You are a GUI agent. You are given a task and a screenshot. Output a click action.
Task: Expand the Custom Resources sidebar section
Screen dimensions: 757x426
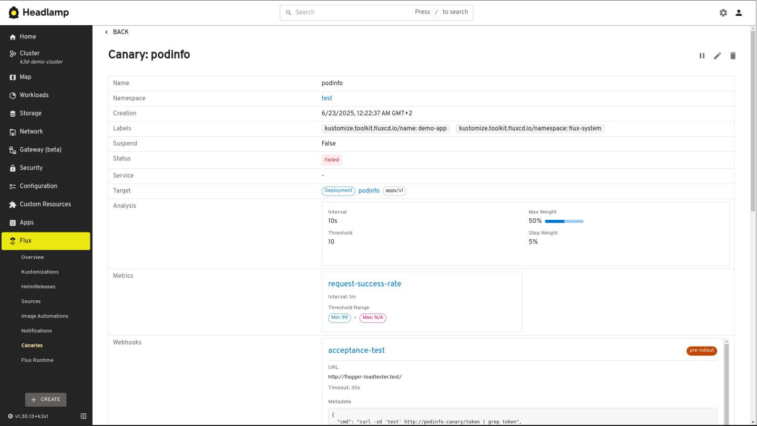click(45, 204)
